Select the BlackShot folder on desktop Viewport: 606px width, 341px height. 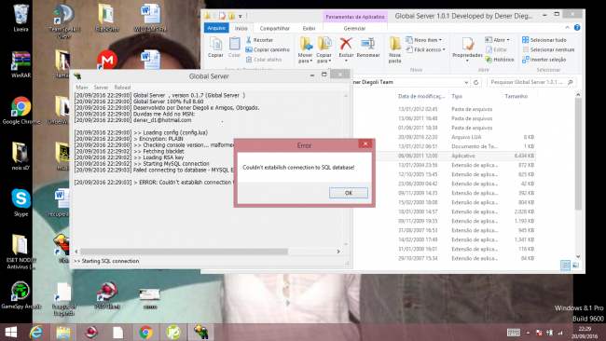[106, 18]
